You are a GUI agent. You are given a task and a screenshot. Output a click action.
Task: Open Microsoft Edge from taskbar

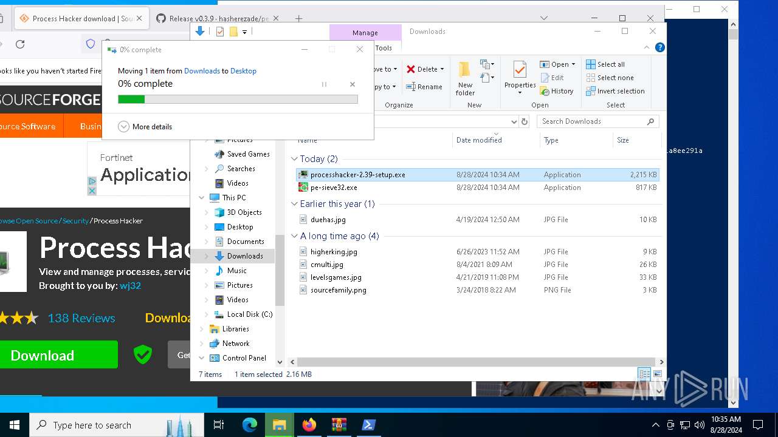[250, 425]
